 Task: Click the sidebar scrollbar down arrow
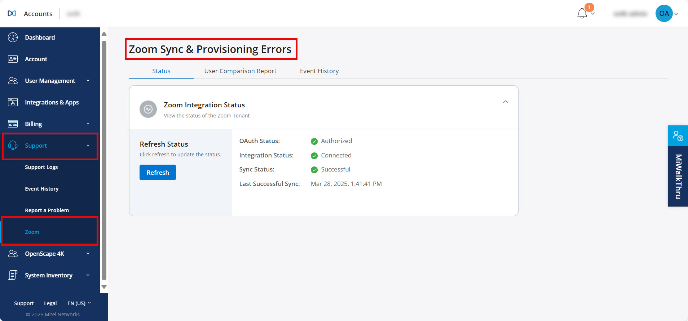point(104,287)
